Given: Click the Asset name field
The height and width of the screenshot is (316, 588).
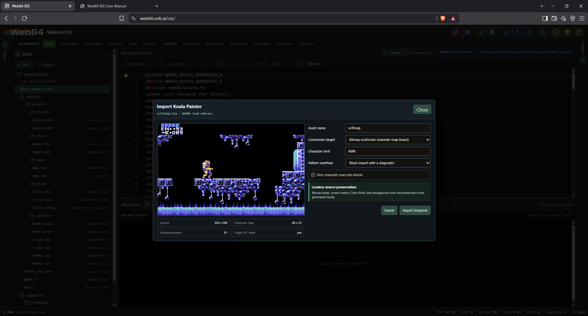Looking at the screenshot, I should (x=388, y=128).
